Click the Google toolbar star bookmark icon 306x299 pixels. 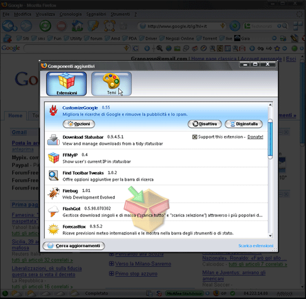coord(277,48)
